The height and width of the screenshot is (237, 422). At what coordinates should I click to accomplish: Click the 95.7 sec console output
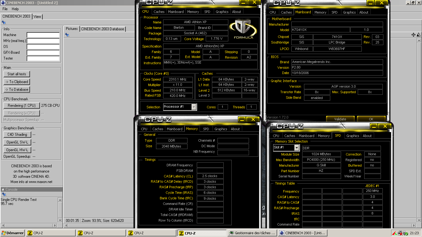click(x=7, y=204)
